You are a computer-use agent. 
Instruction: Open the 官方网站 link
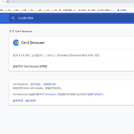coord(36,84)
